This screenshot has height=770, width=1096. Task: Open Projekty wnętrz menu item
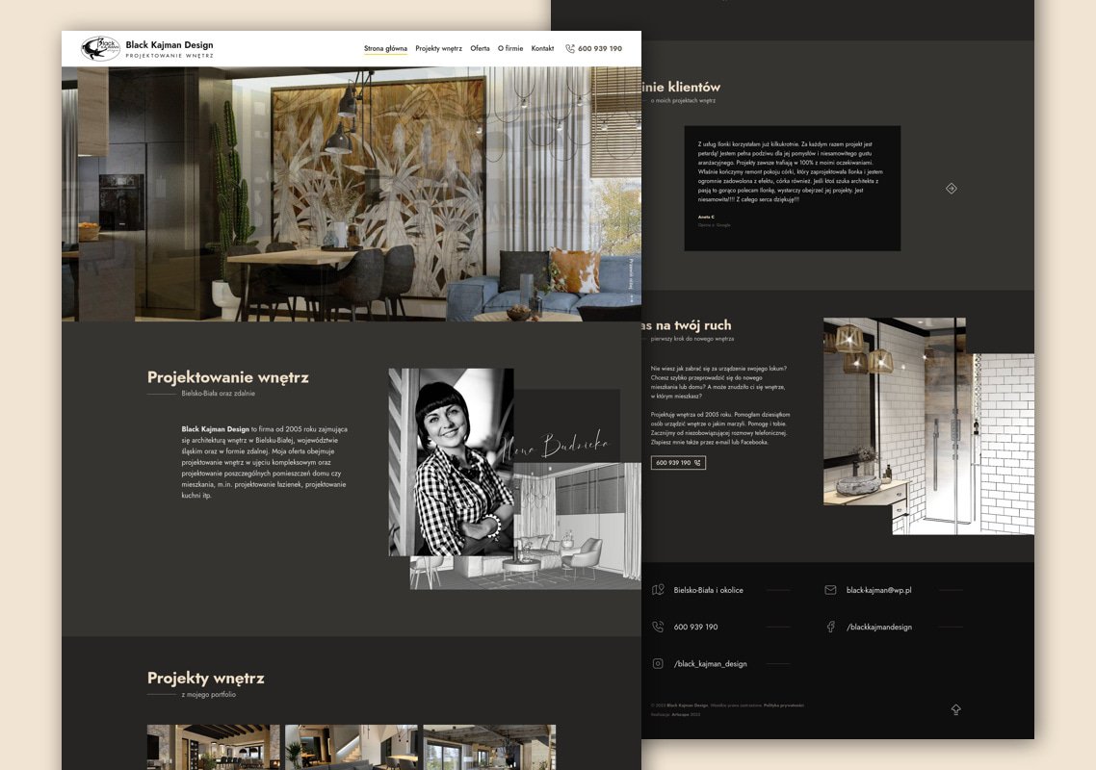[439, 48]
